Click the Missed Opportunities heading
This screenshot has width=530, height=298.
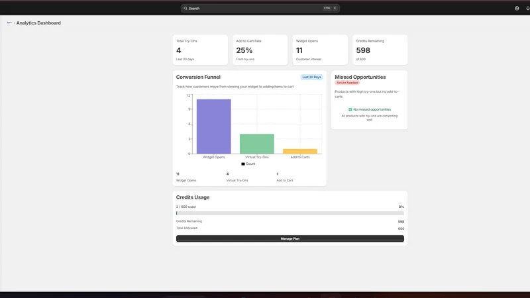click(x=360, y=77)
